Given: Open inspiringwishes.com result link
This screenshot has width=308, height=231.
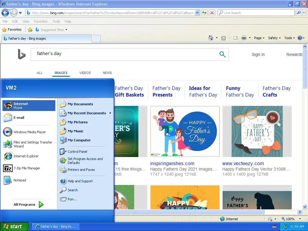Looking at the screenshot, I should 172,163.
